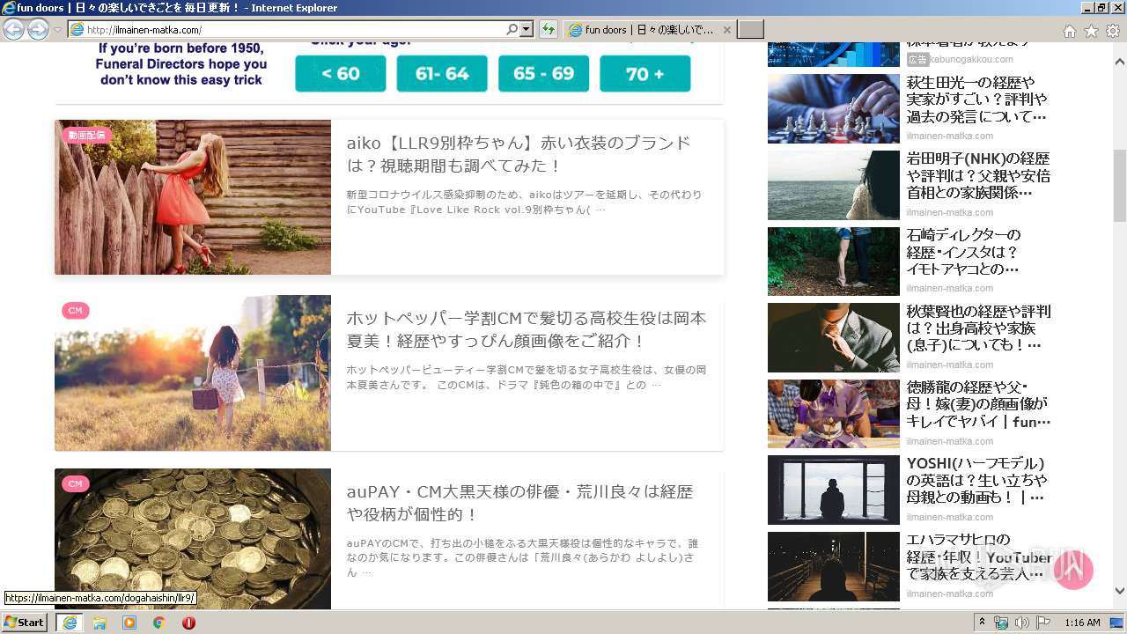Choose the '< 60' age button

click(340, 74)
